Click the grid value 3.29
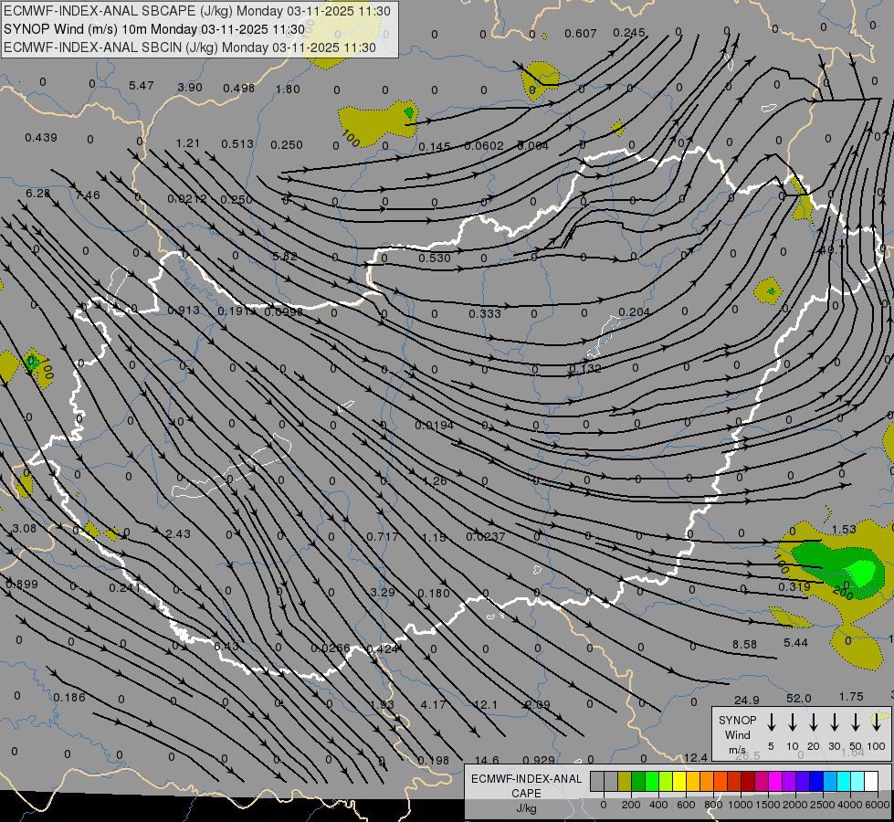The height and width of the screenshot is (822, 894). [x=383, y=592]
